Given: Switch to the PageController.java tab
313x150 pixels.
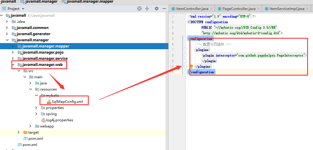Looking at the screenshot, I should pyautogui.click(x=239, y=9).
